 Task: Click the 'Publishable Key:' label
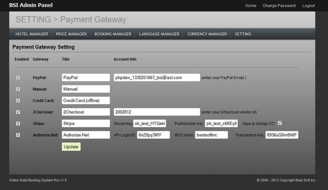[189, 124]
